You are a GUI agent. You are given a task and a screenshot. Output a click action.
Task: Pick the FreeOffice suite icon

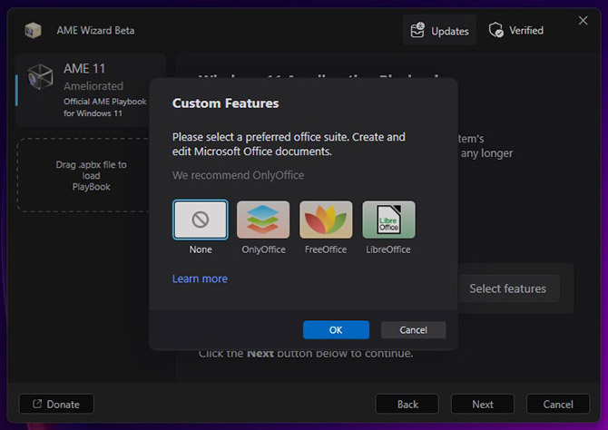(326, 220)
